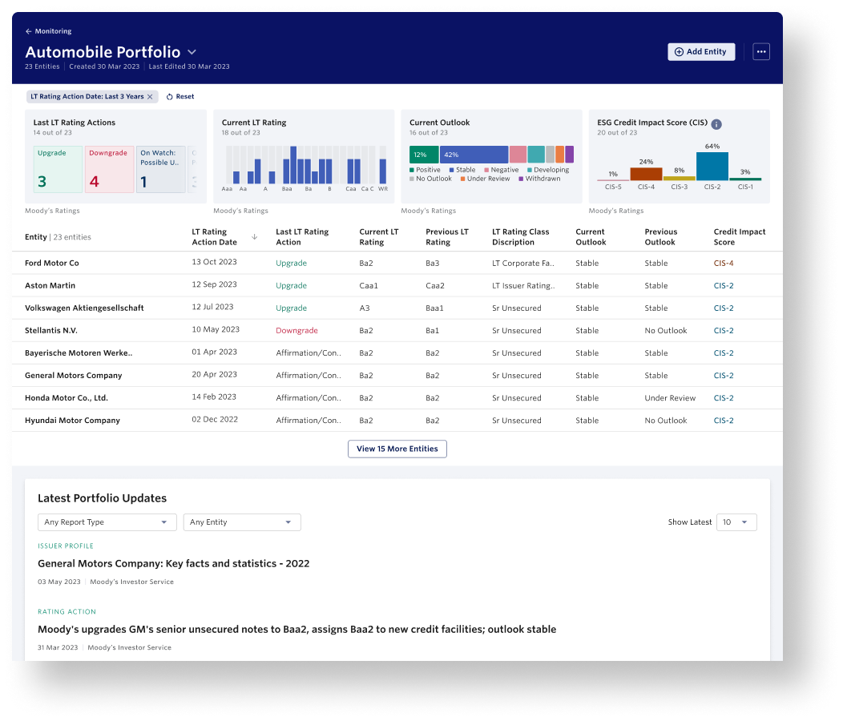This screenshot has height=721, width=843.
Task: Click the Reset filters icon
Action: tap(170, 97)
